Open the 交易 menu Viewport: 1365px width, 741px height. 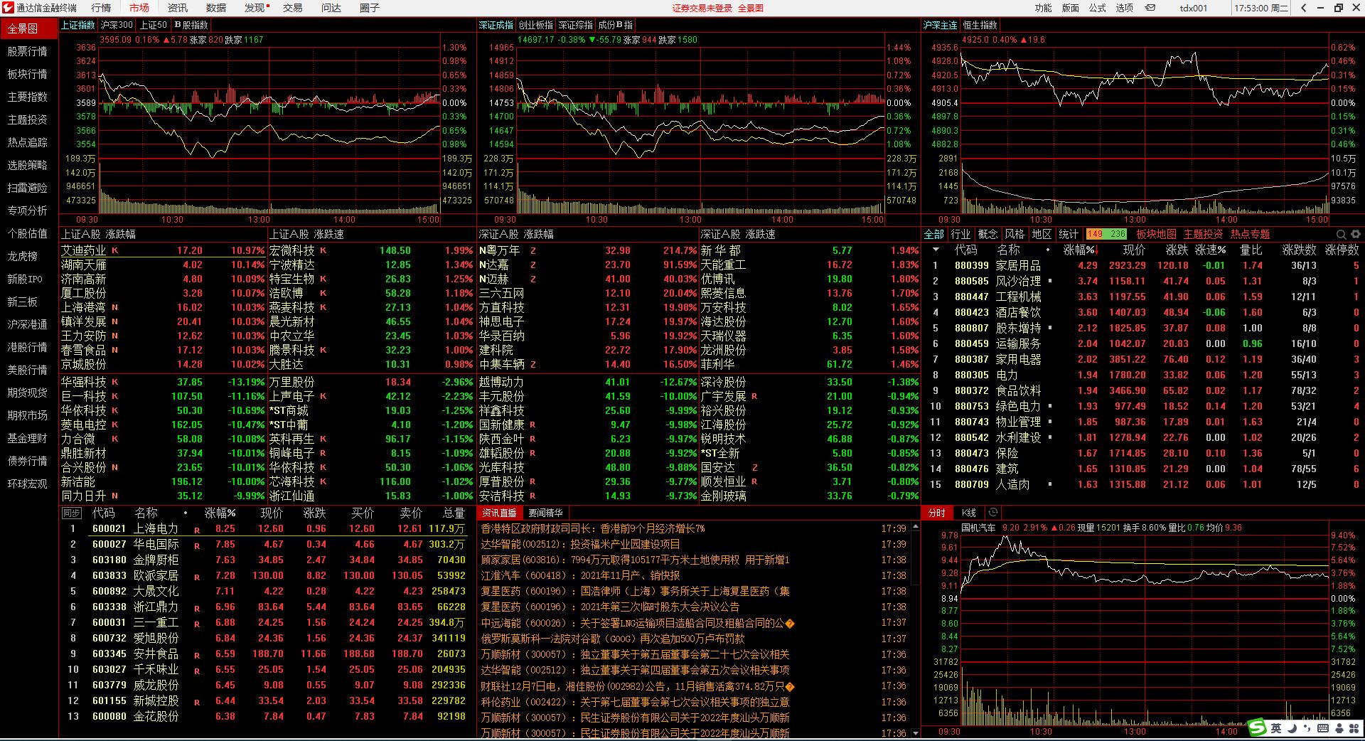[293, 8]
